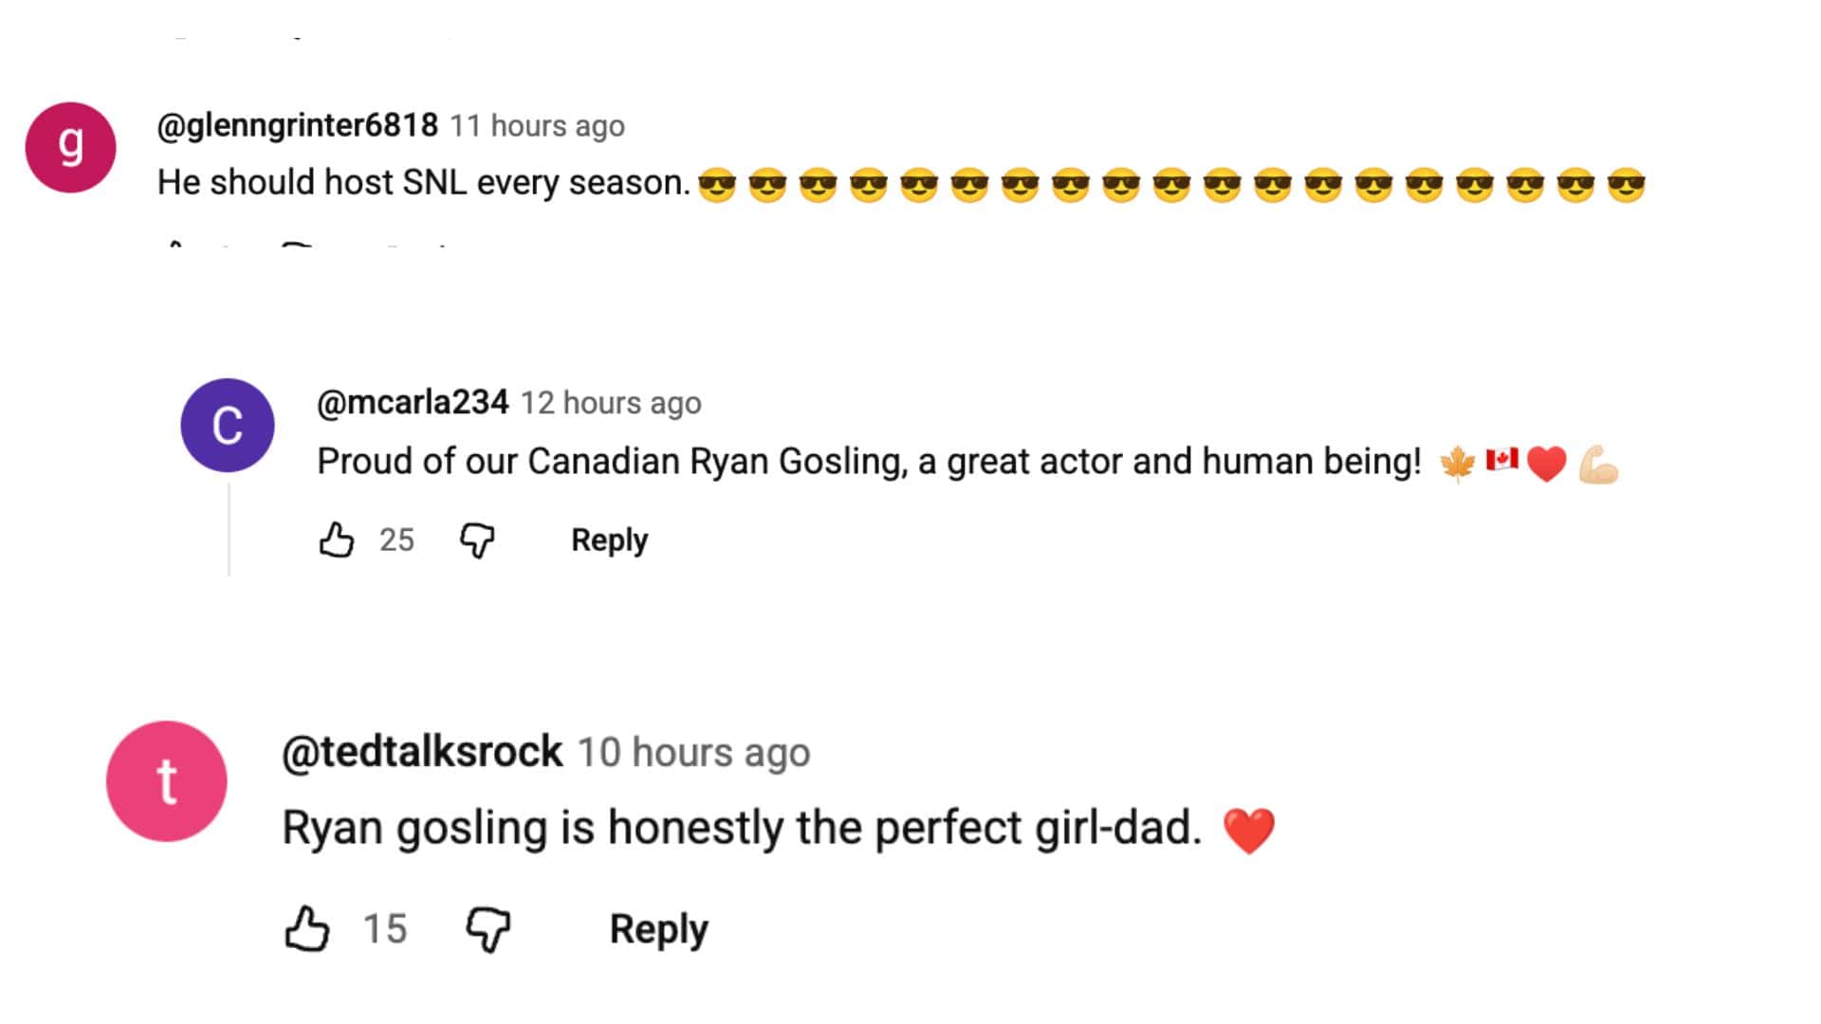Click the "He should host SNL" comment text

point(423,182)
